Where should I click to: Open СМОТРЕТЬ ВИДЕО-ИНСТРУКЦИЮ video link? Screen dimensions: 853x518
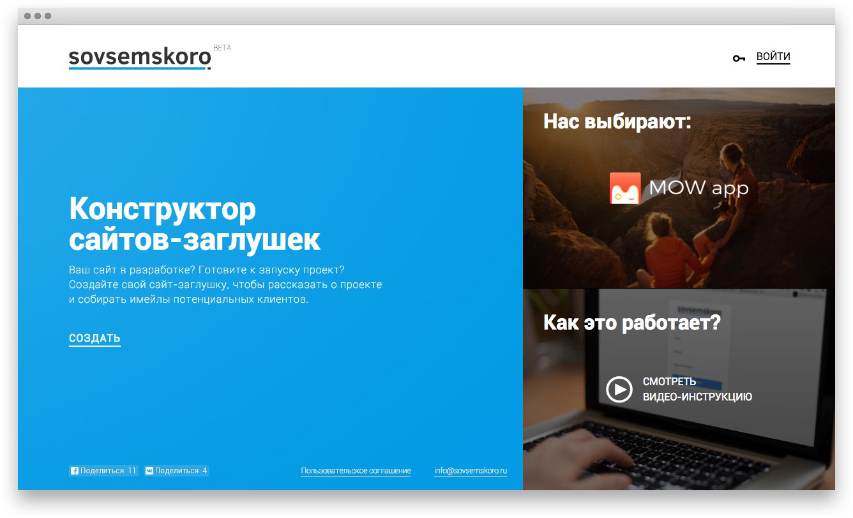(x=697, y=389)
